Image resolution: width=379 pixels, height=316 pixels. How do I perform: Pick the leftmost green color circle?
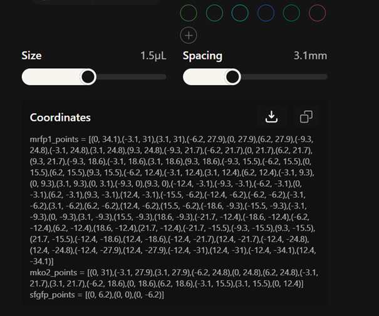189,13
